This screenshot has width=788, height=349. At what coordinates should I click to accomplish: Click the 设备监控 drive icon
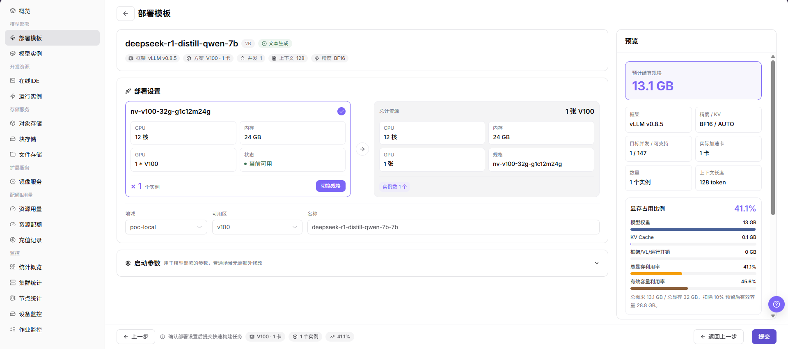pyautogui.click(x=13, y=314)
